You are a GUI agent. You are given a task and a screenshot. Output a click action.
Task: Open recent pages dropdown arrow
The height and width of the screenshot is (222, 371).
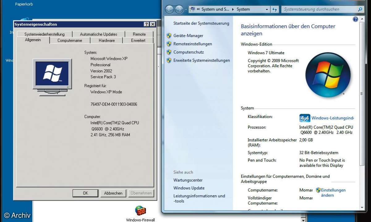pos(186,10)
